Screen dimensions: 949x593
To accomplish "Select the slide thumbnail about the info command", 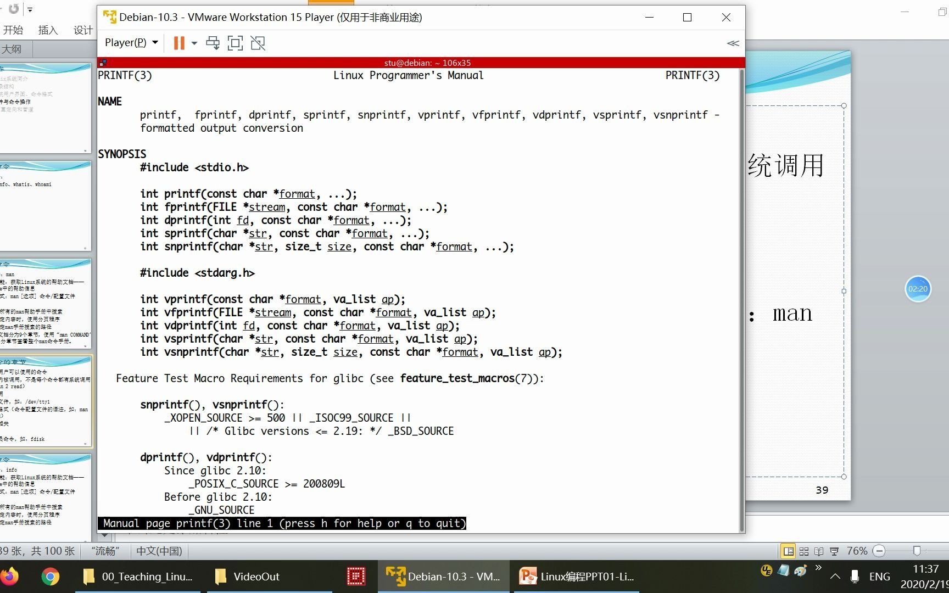I will tap(45, 499).
